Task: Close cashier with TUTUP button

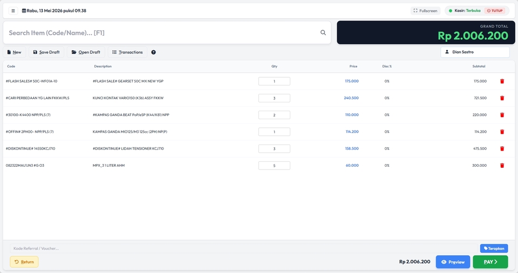Action: (x=495, y=11)
